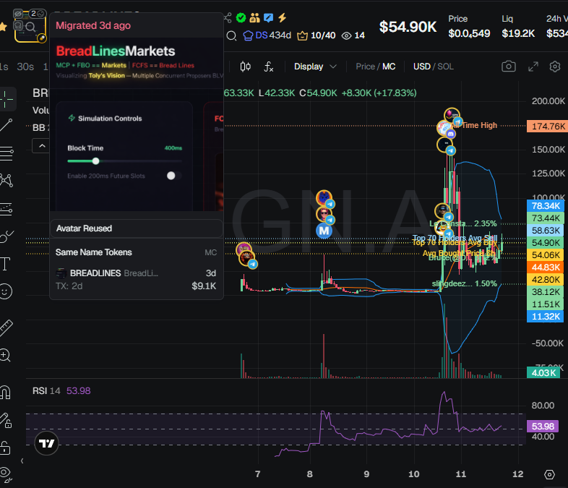
Task: Open the BREADLINES same name token row
Action: [136, 279]
